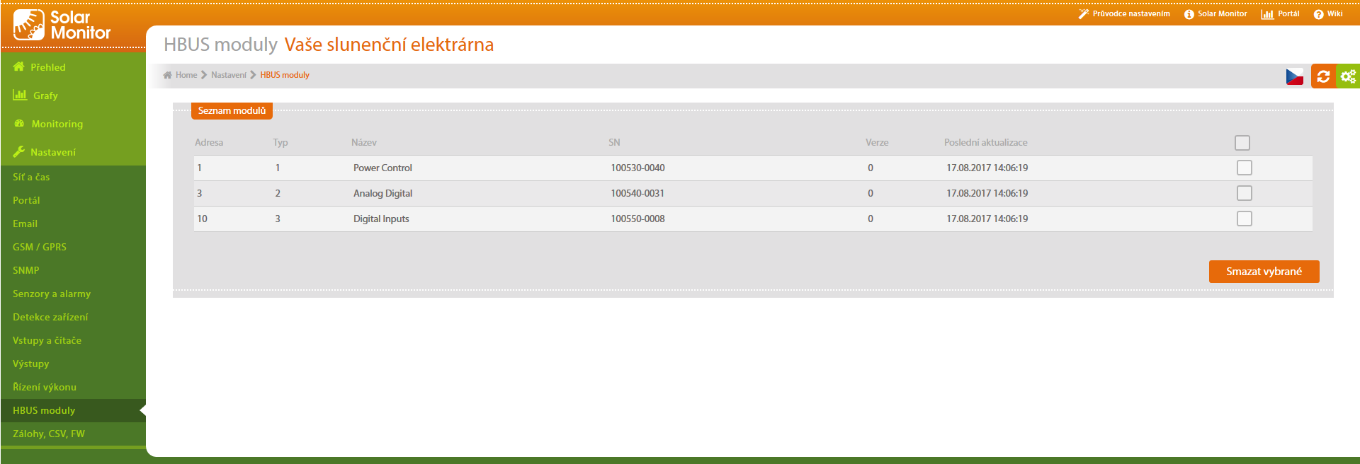Image resolution: width=1360 pixels, height=464 pixels.
Task: Toggle the select-all checkbox in header
Action: [1242, 143]
